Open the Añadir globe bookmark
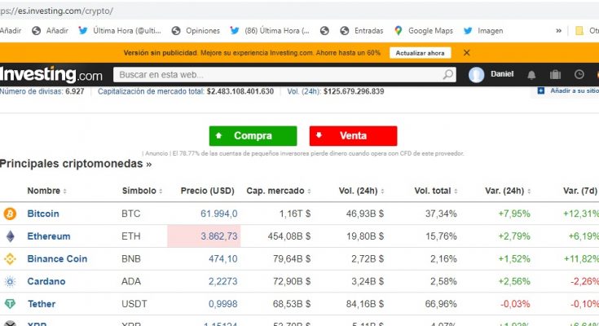The width and height of the screenshot is (599, 326). [50, 31]
